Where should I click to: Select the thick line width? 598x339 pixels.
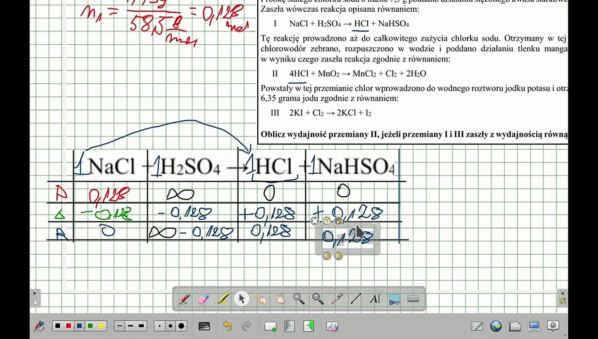141,326
